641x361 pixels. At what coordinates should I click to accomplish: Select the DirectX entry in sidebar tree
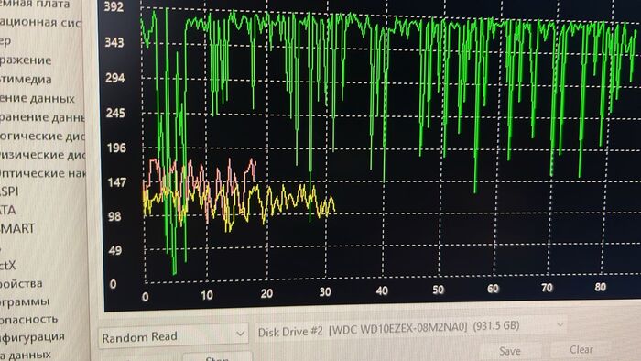click(x=7, y=266)
